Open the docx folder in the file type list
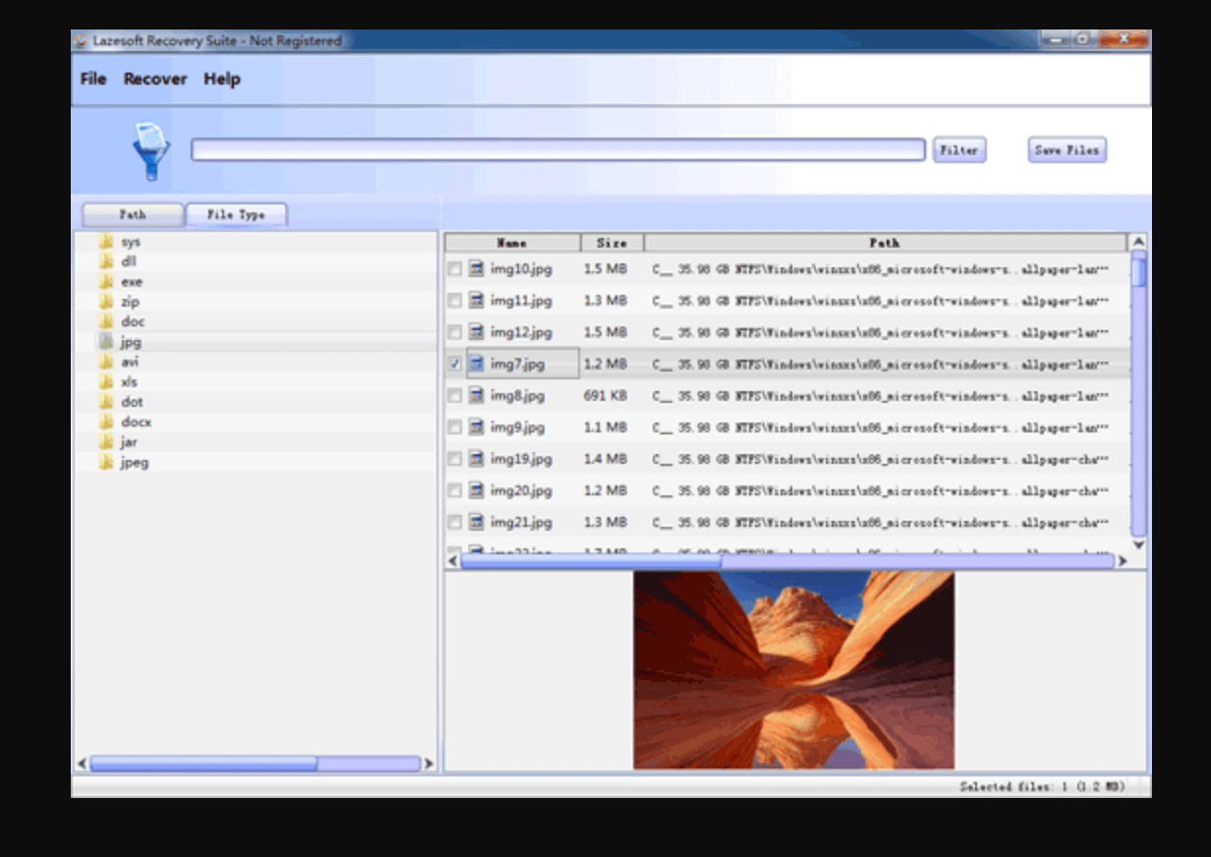 tap(136, 422)
